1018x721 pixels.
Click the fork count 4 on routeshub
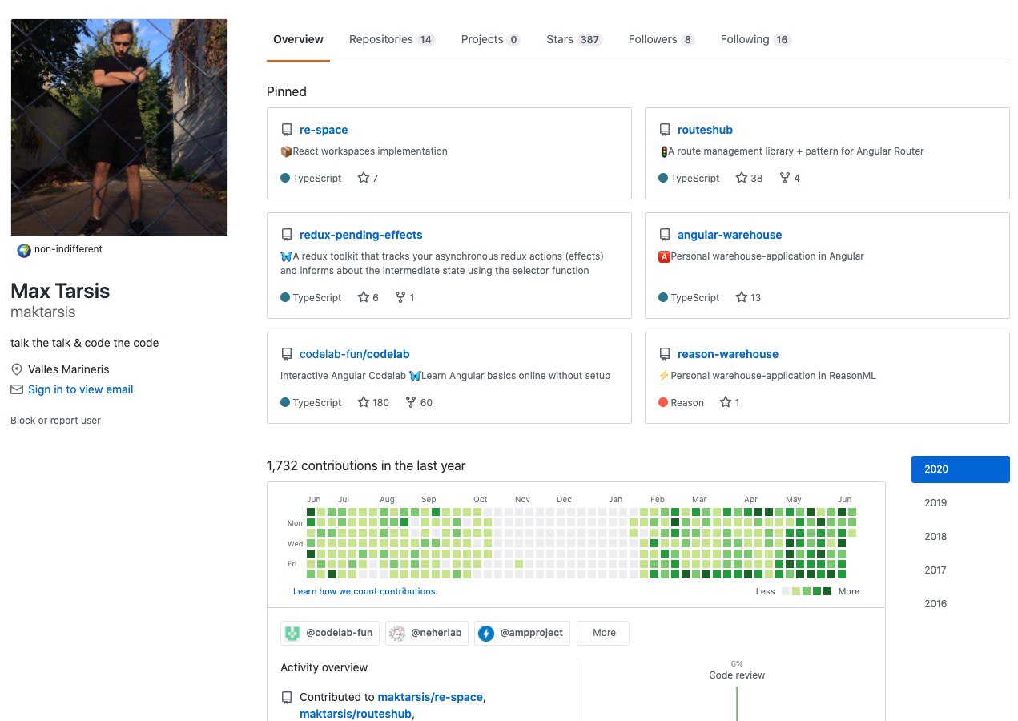tap(790, 178)
